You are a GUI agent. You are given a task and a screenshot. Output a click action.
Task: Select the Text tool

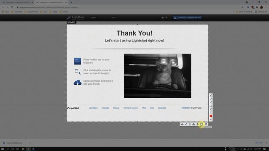(211, 112)
